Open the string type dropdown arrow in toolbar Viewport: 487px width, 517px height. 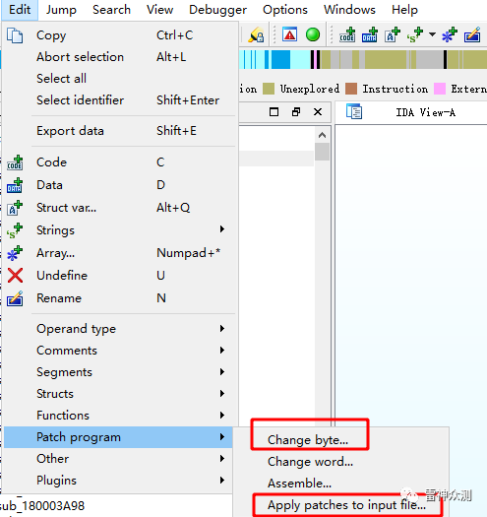coord(432,34)
